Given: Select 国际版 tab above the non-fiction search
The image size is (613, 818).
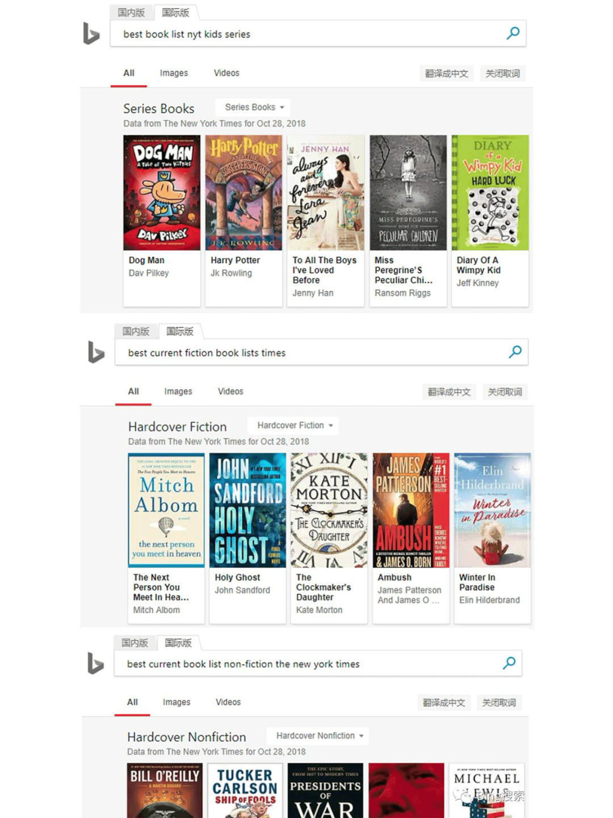Looking at the screenshot, I should tap(179, 642).
